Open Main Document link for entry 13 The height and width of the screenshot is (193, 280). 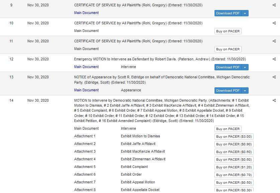coord(87,90)
